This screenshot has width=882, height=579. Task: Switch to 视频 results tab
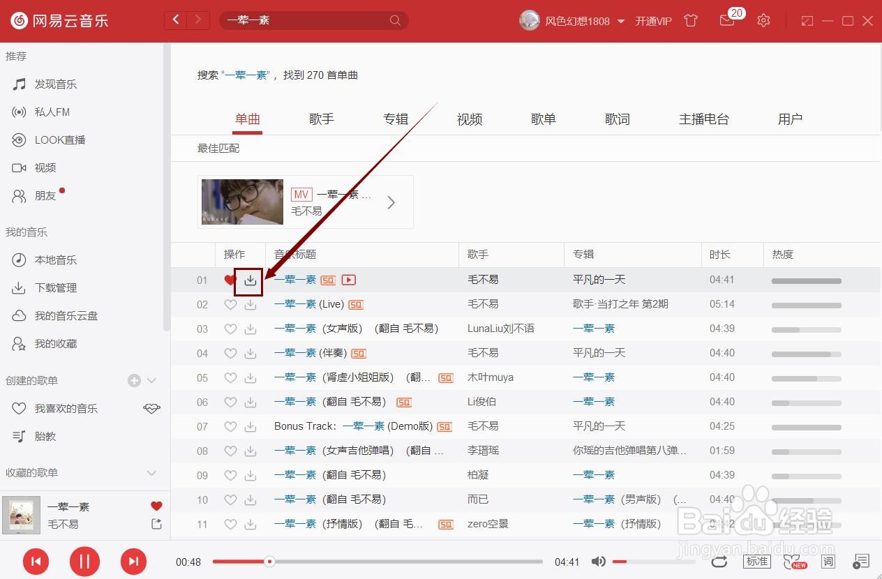coord(470,119)
